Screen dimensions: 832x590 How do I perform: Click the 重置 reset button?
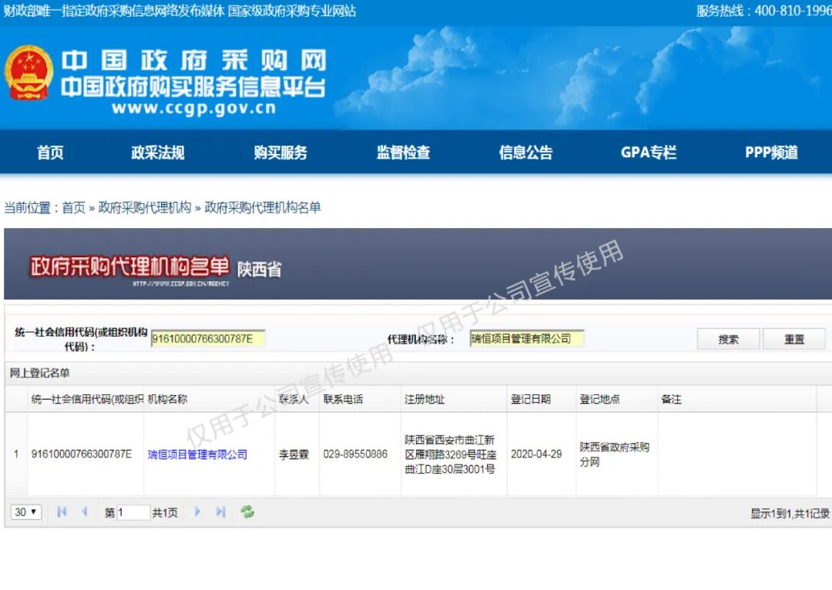tap(794, 339)
